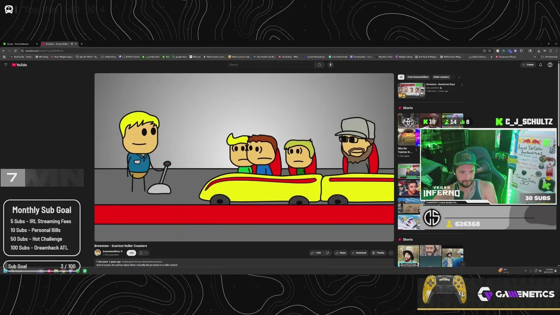Open the notification bell dropdown next to Join
The width and height of the screenshot is (560, 315).
pyautogui.click(x=143, y=253)
